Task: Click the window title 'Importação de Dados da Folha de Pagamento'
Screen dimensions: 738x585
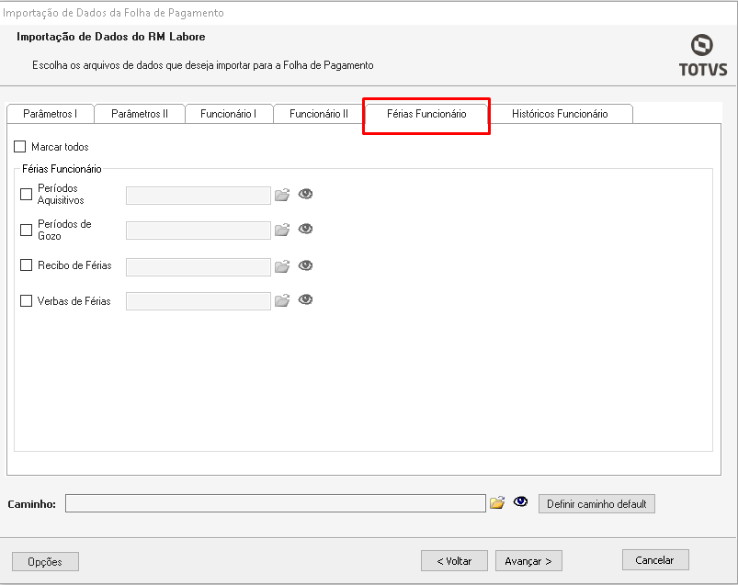Action: coord(113,13)
